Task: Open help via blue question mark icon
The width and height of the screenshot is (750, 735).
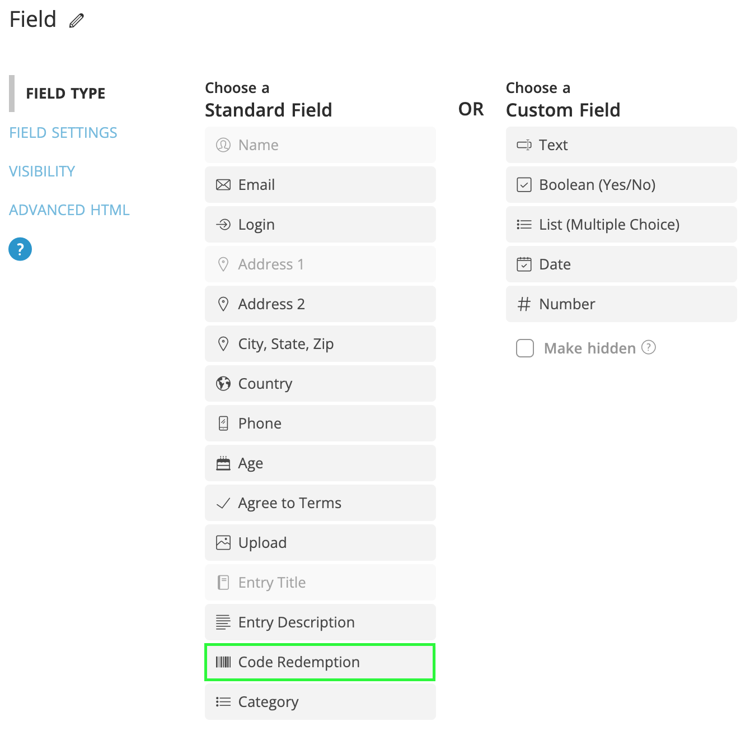Action: tap(20, 249)
